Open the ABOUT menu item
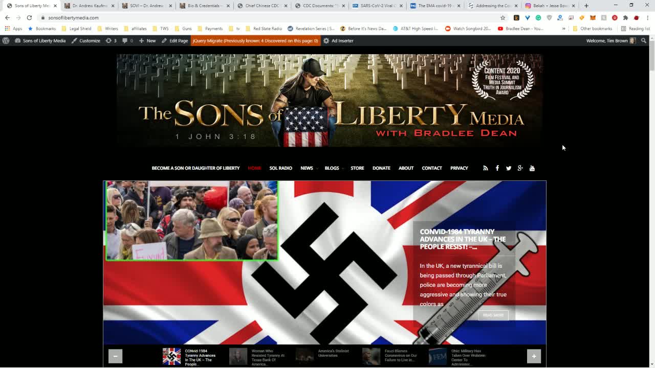Image resolution: width=655 pixels, height=368 pixels. click(x=406, y=168)
